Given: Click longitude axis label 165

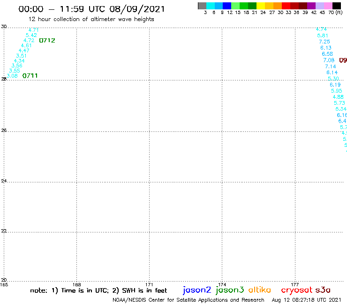Looking at the screenshot, I should pyautogui.click(x=4, y=284).
